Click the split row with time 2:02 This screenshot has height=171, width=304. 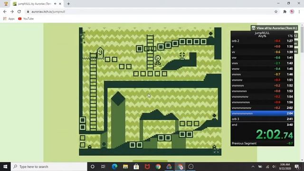click(262, 108)
